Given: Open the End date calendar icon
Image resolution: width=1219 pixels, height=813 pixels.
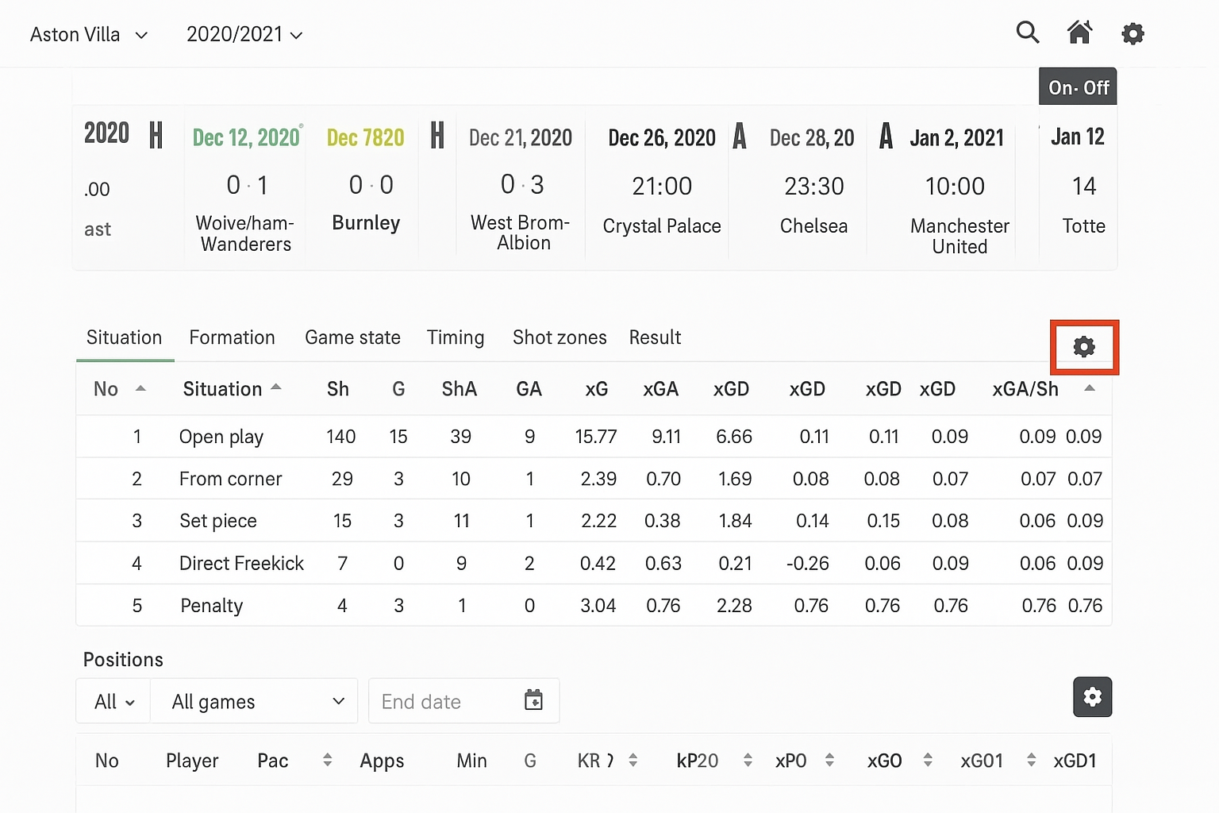Looking at the screenshot, I should (533, 700).
